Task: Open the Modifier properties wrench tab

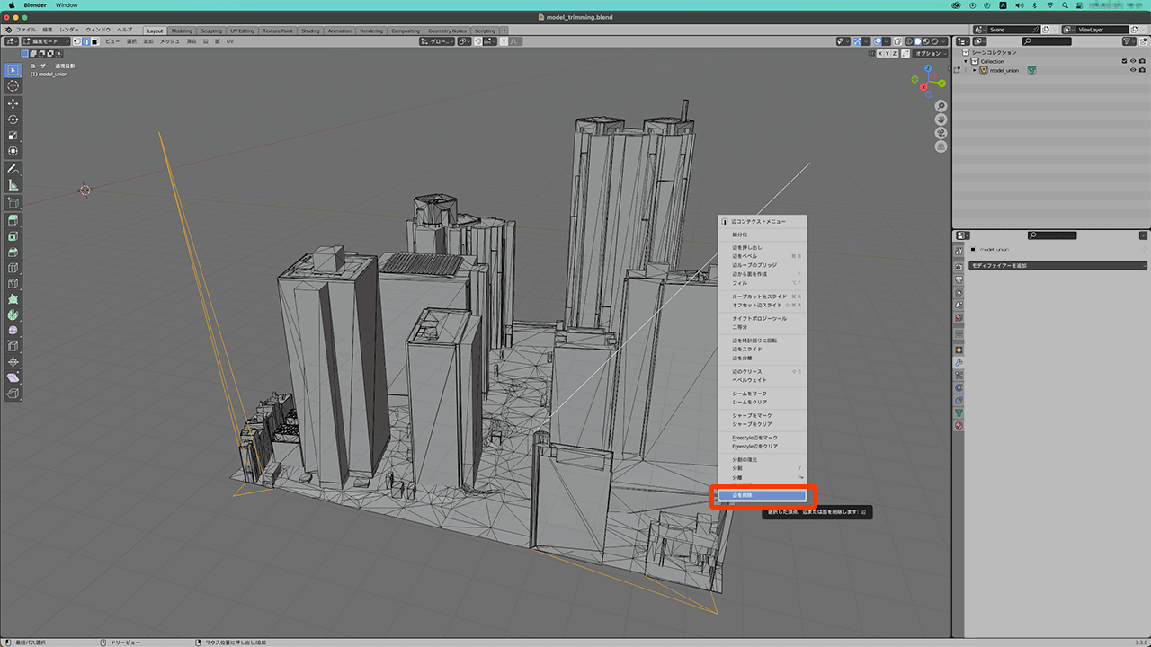Action: tap(959, 362)
